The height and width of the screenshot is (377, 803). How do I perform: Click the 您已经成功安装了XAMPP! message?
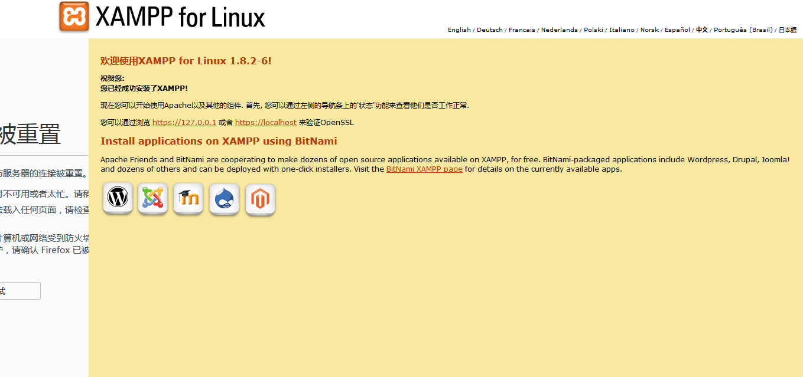(x=144, y=88)
